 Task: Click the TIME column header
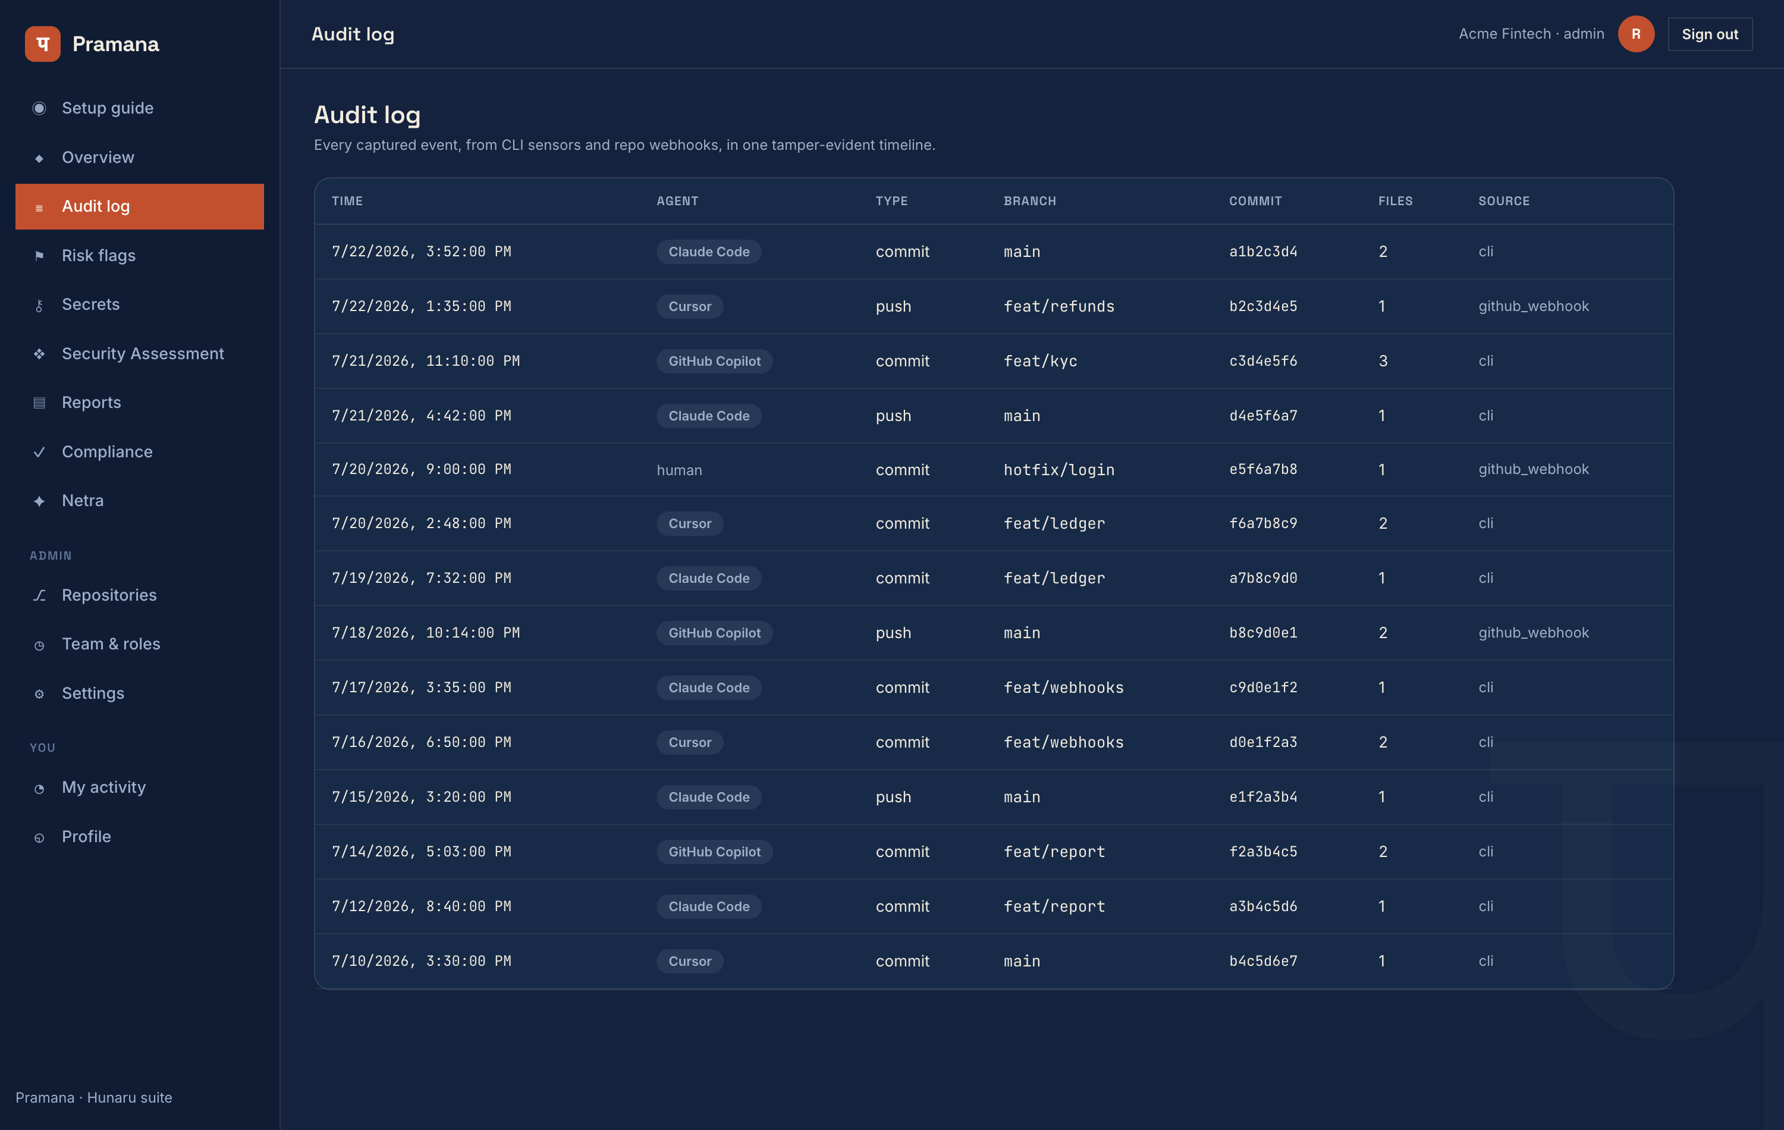[347, 201]
